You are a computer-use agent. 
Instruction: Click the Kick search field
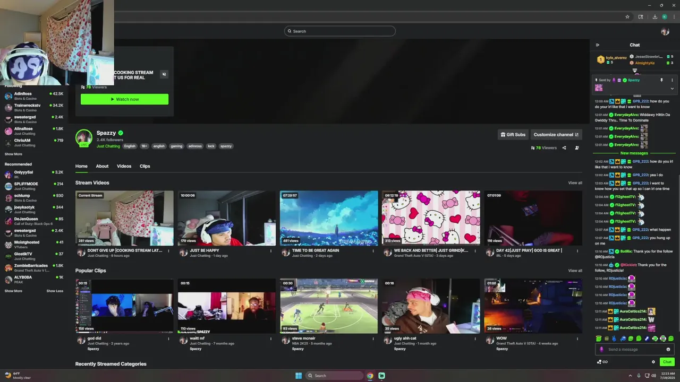340,31
